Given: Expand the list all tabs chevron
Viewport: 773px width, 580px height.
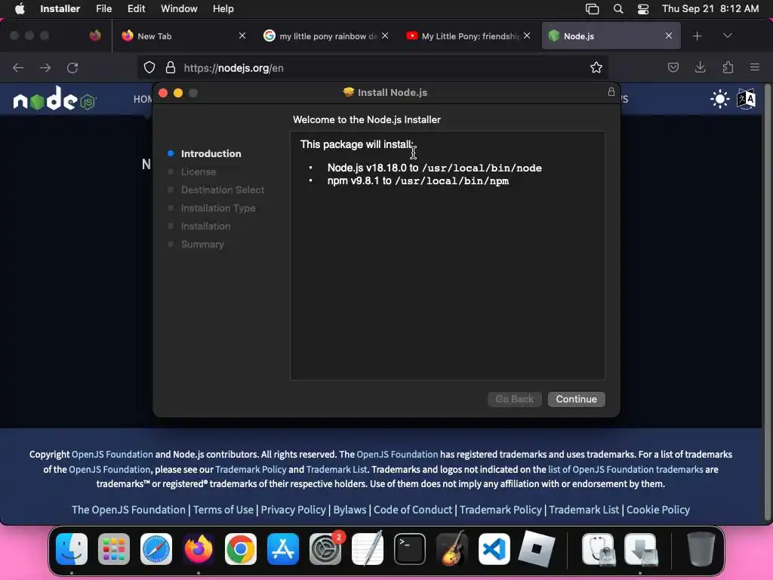Looking at the screenshot, I should (727, 35).
